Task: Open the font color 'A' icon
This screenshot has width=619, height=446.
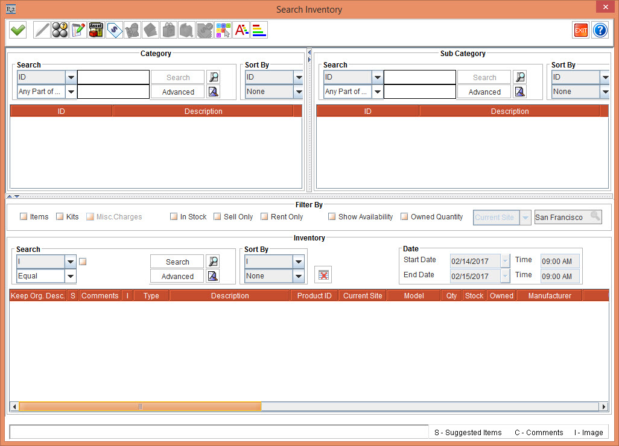Action: tap(241, 30)
